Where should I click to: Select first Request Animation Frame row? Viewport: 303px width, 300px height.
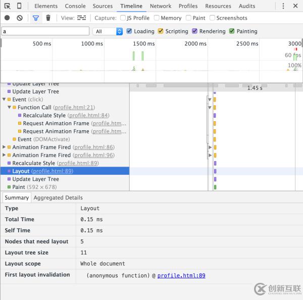coord(65,123)
